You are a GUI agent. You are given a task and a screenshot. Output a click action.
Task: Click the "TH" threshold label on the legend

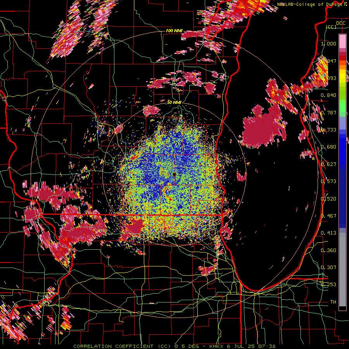point(333,302)
